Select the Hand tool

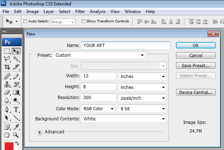click(x=7, y=135)
